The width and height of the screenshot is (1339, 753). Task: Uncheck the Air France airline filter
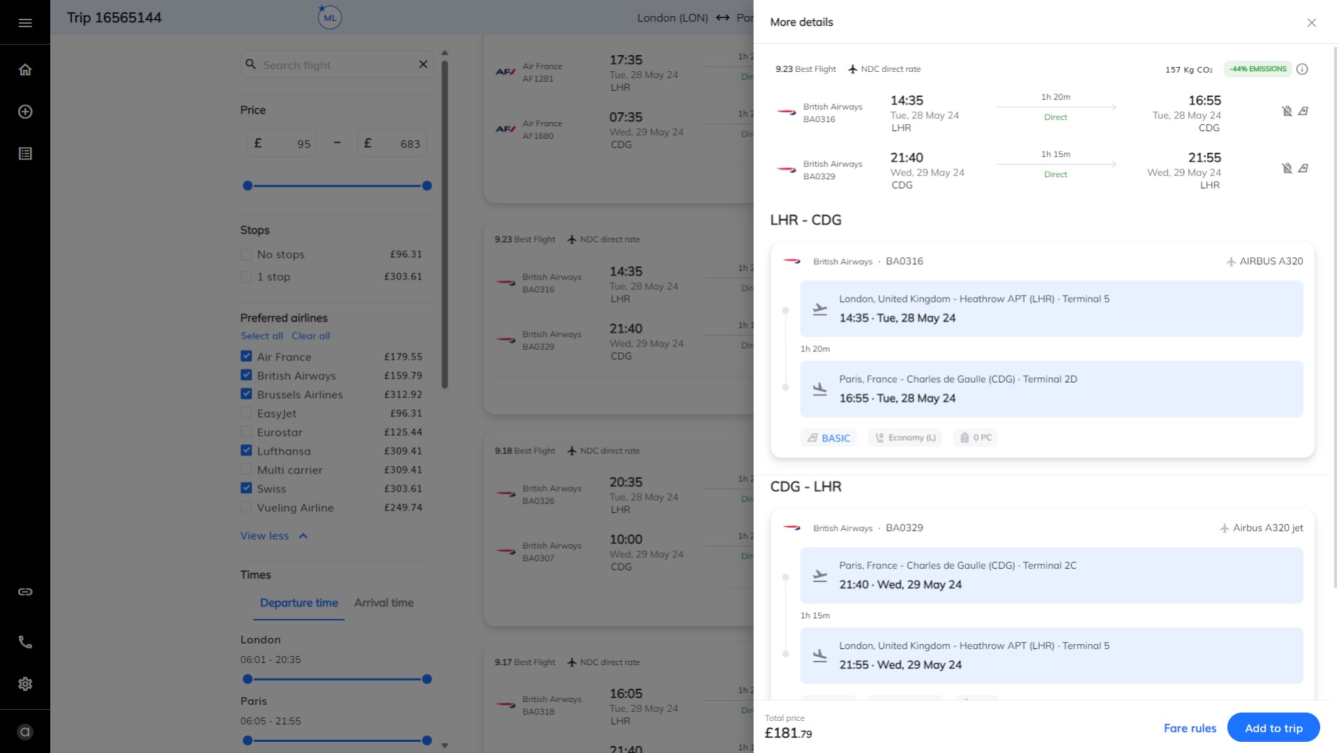(246, 356)
